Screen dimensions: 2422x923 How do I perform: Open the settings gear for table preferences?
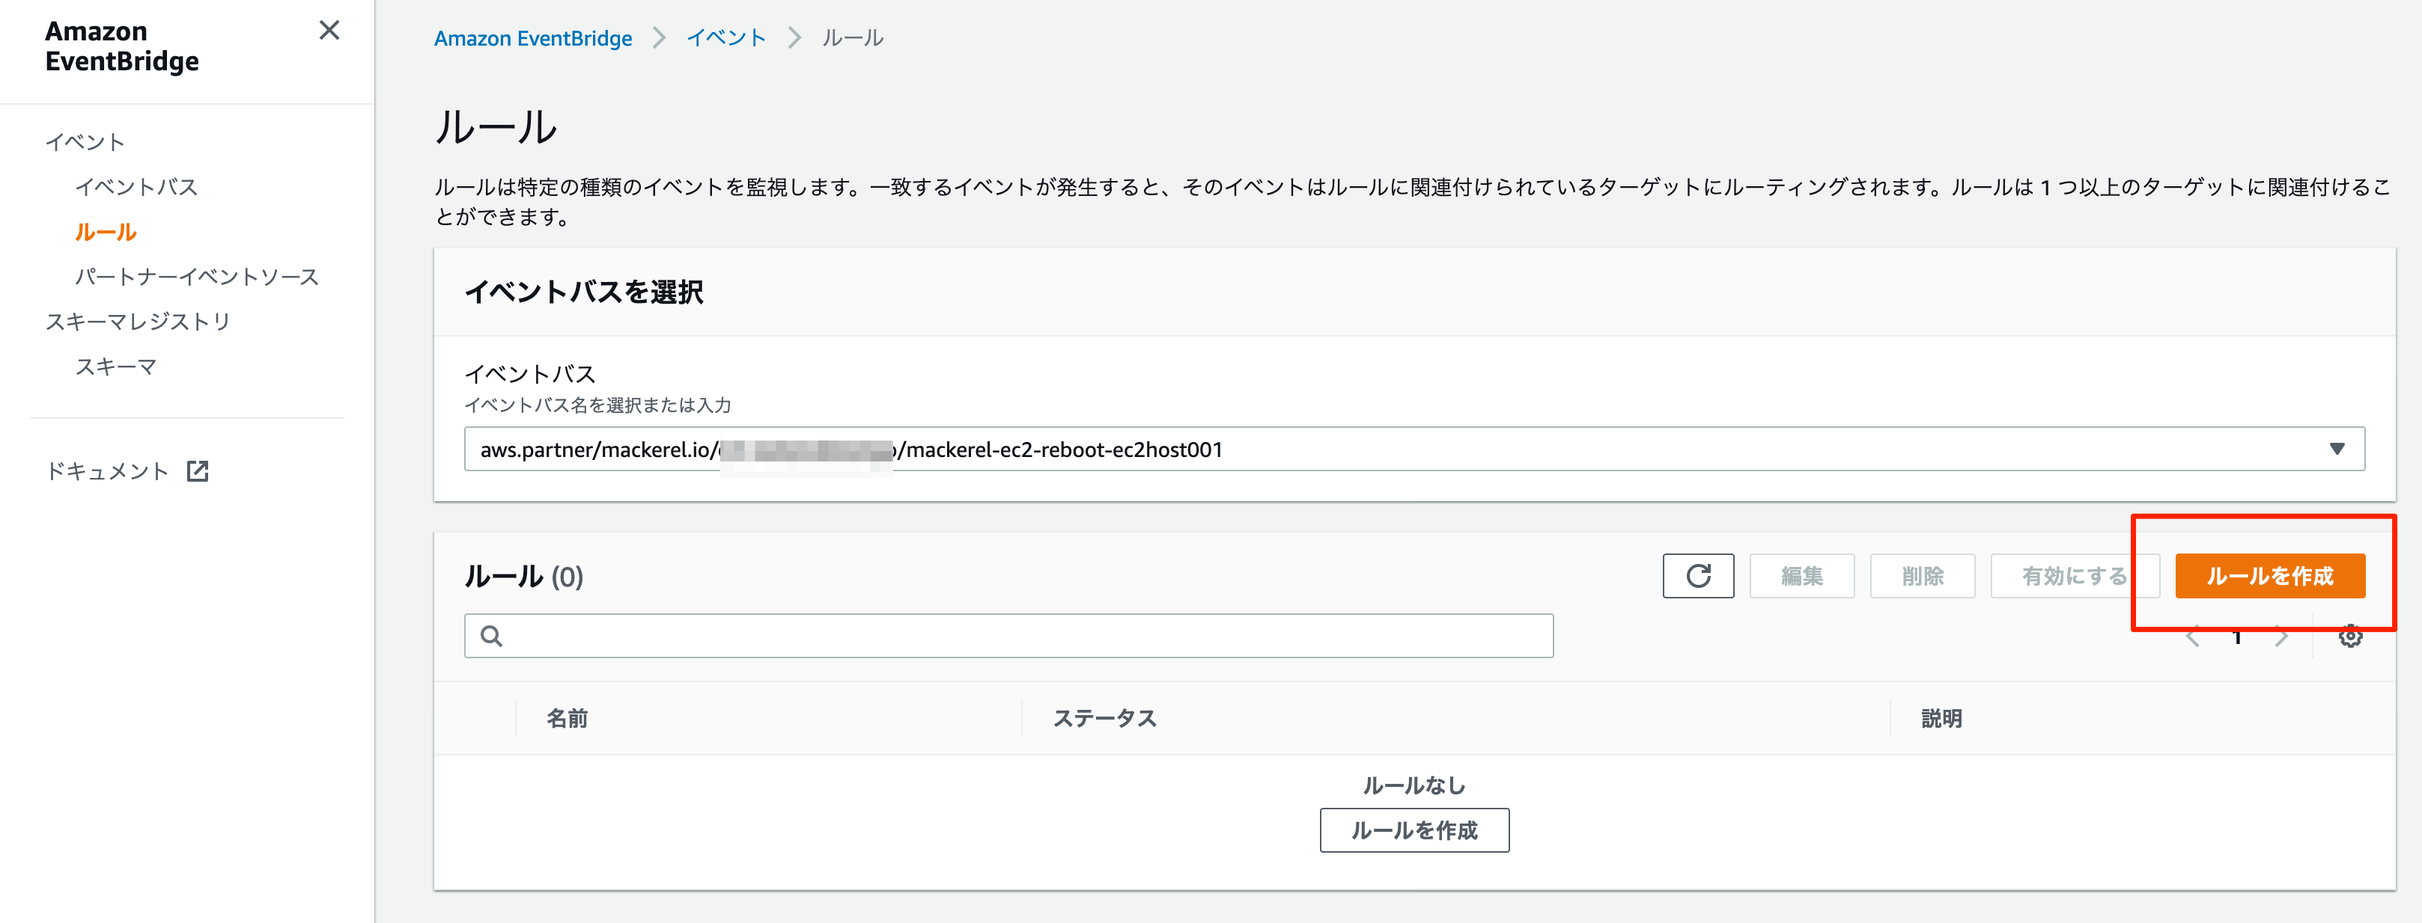coord(2351,636)
